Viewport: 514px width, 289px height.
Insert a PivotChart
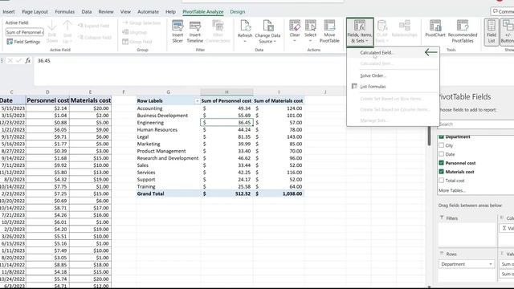click(x=435, y=29)
